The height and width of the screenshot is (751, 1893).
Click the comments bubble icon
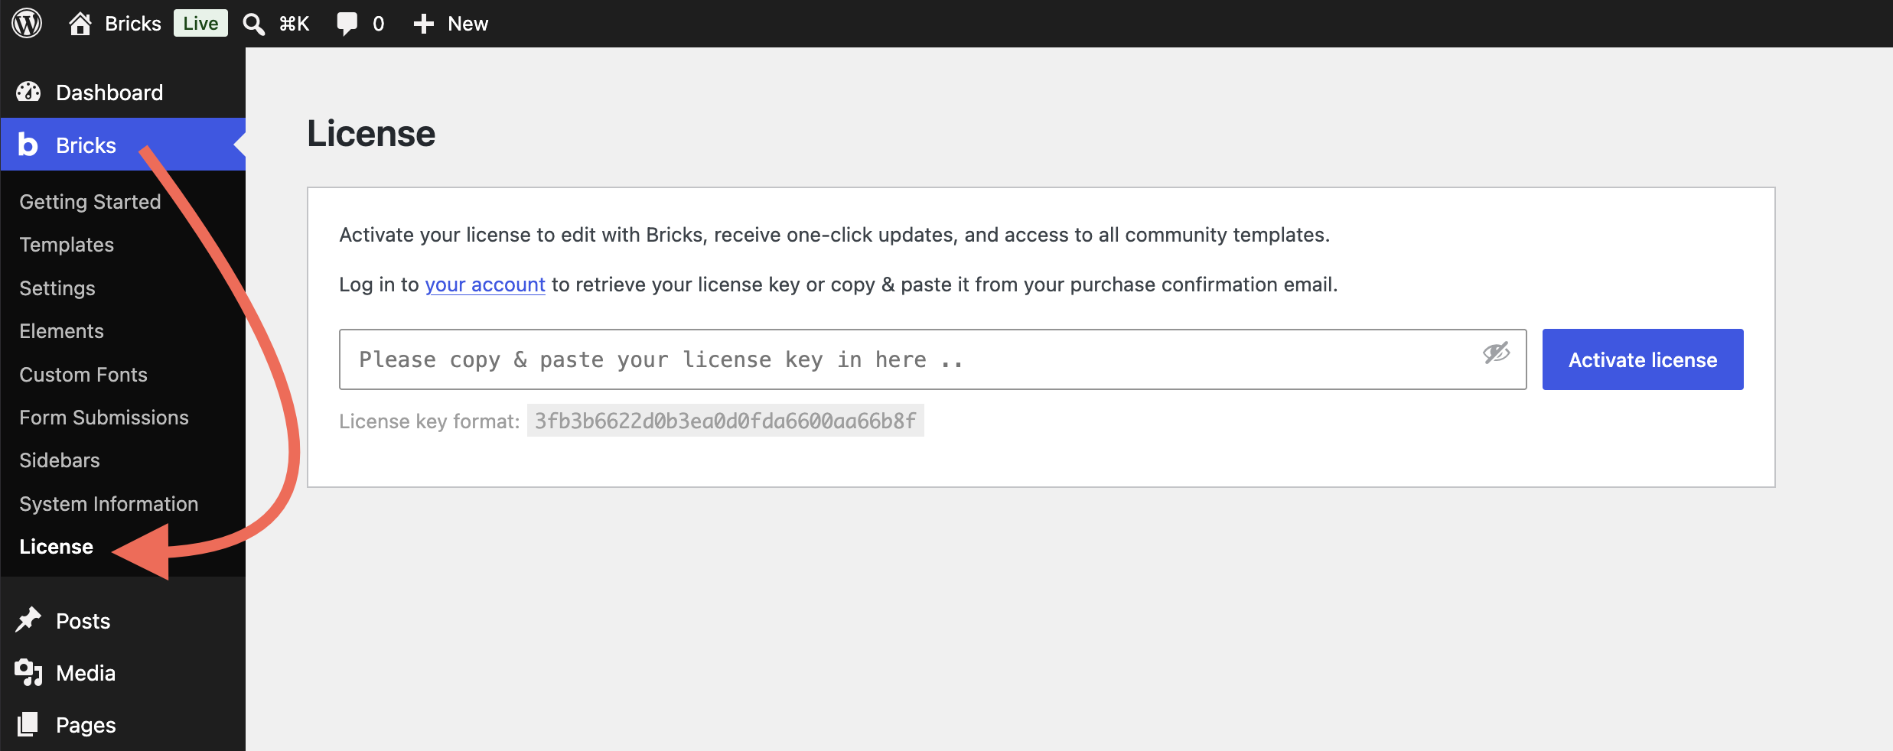[x=347, y=24]
